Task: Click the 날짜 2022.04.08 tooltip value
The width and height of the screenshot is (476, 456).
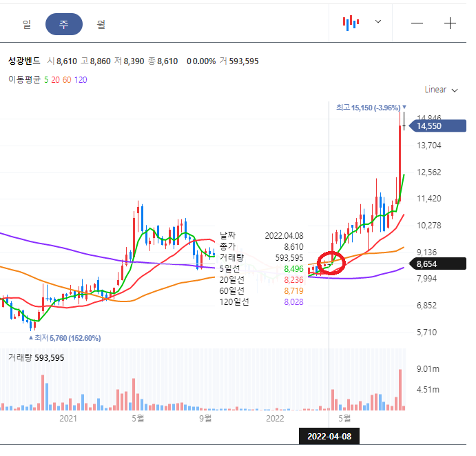Action: click(x=284, y=236)
